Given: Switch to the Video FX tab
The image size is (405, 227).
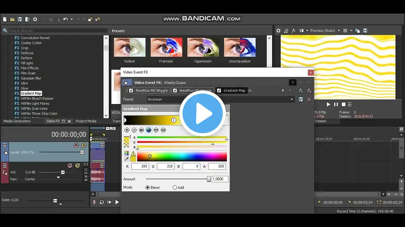Looking at the screenshot, I should [x=53, y=121].
